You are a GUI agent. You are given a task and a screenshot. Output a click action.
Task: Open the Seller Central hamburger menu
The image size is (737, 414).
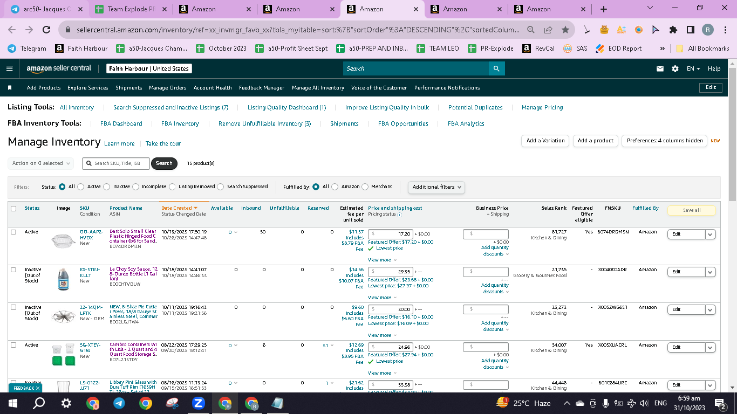click(9, 69)
